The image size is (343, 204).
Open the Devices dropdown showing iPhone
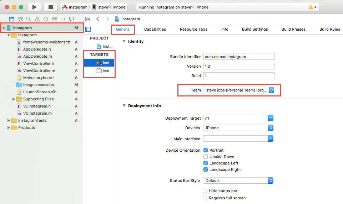tap(238, 128)
